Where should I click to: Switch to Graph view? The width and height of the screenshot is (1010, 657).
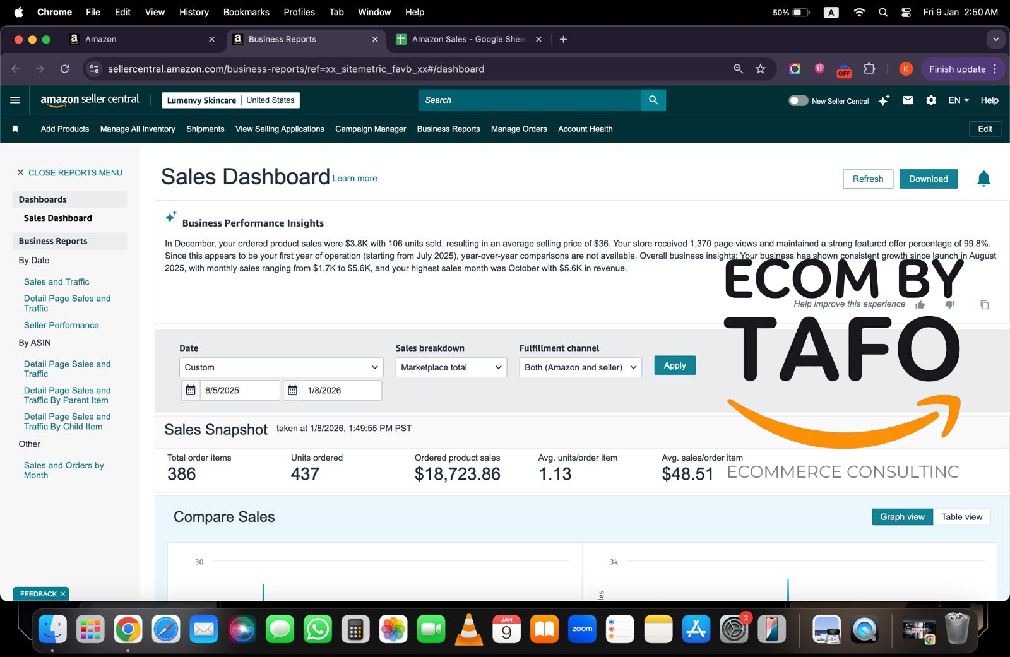pyautogui.click(x=902, y=517)
